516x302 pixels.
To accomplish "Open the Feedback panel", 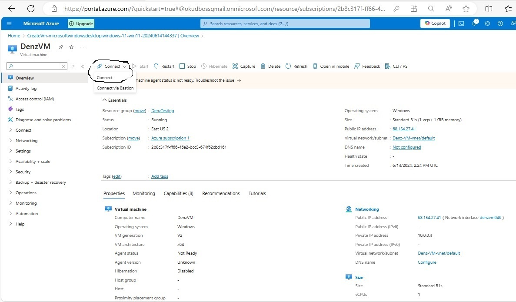I will tap(367, 66).
